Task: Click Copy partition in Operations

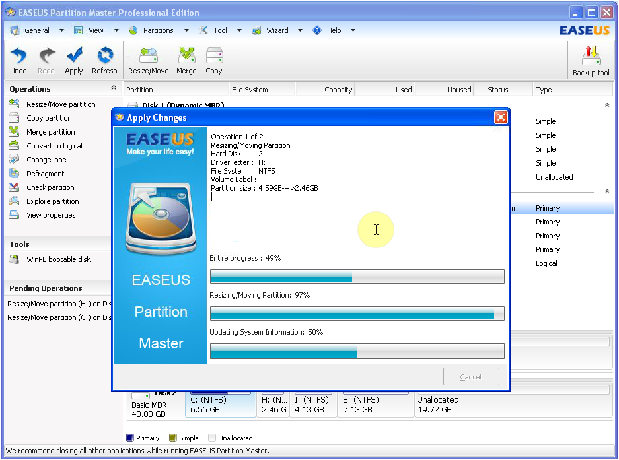Action: coord(49,118)
